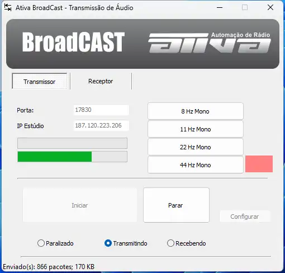
Task: Click the green audio level bar
Action: tap(72, 157)
